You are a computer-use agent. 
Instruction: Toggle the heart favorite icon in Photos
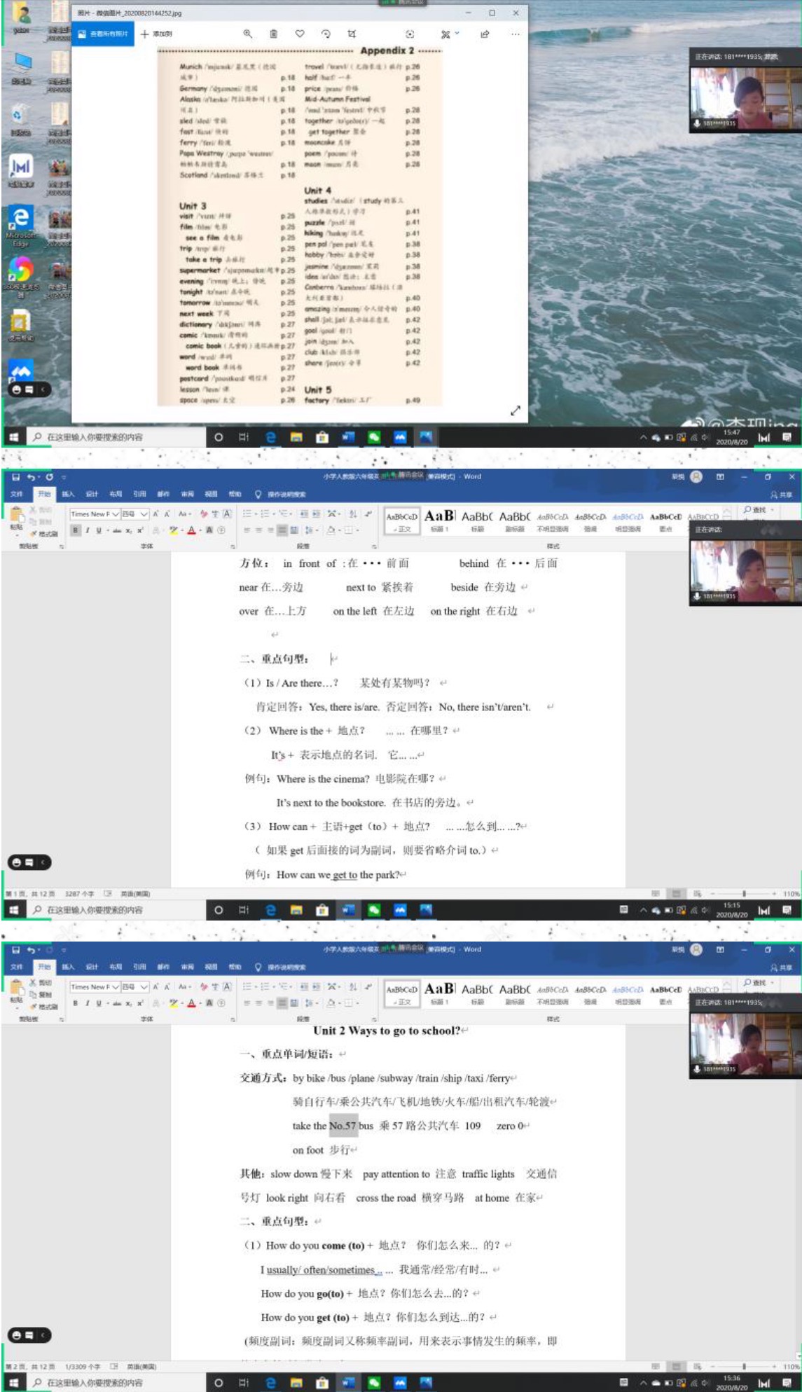[x=300, y=34]
